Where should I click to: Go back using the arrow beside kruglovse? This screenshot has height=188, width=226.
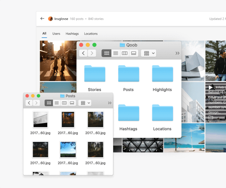42,19
